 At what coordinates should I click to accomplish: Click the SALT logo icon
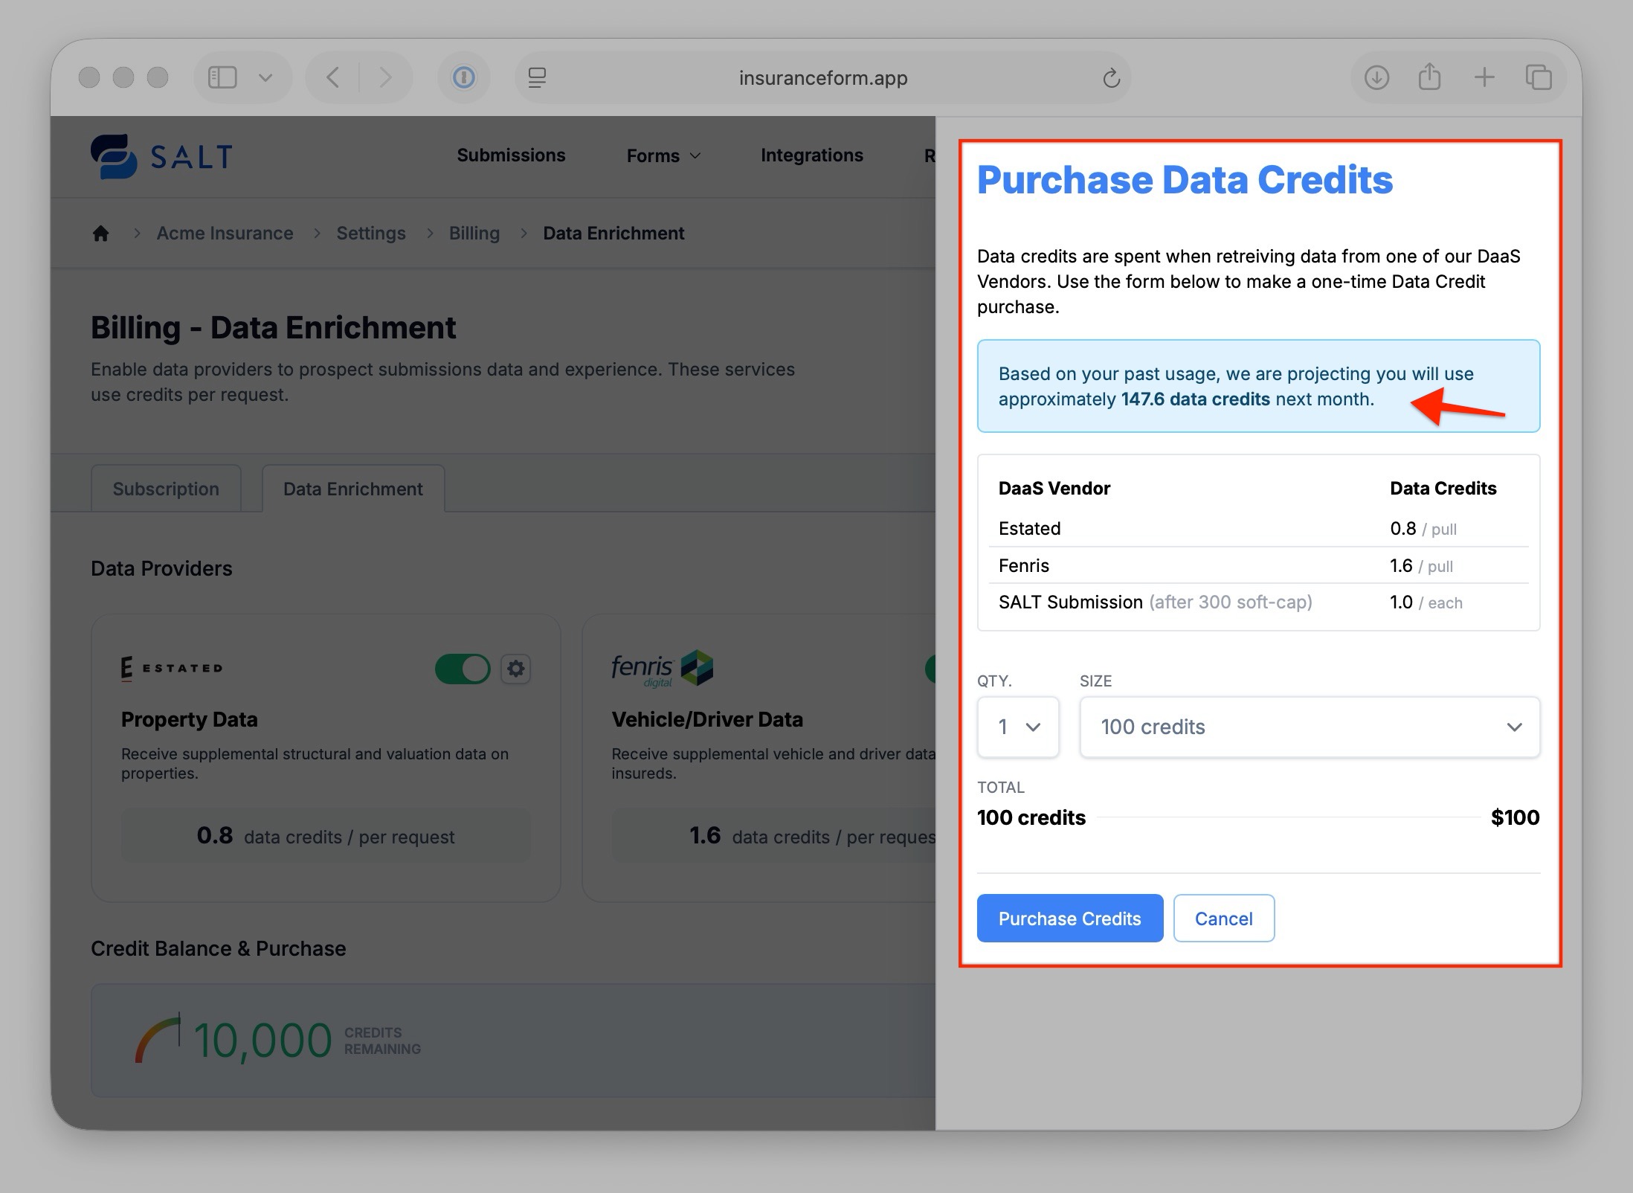[114, 156]
